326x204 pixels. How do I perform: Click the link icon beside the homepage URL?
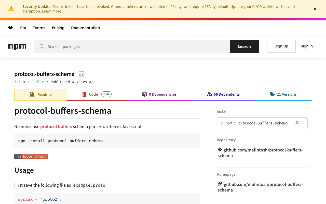pyautogui.click(x=220, y=184)
